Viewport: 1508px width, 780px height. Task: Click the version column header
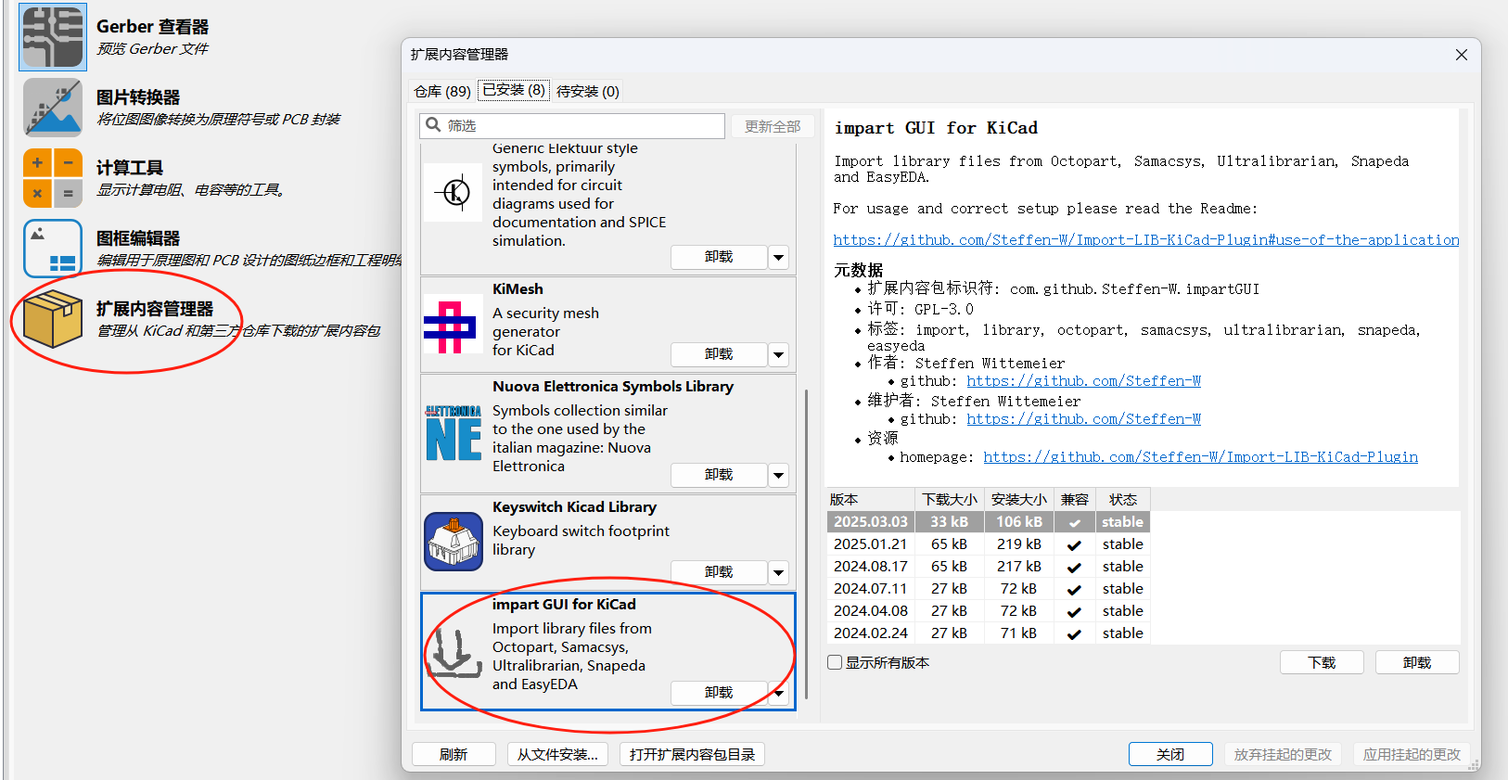point(870,499)
